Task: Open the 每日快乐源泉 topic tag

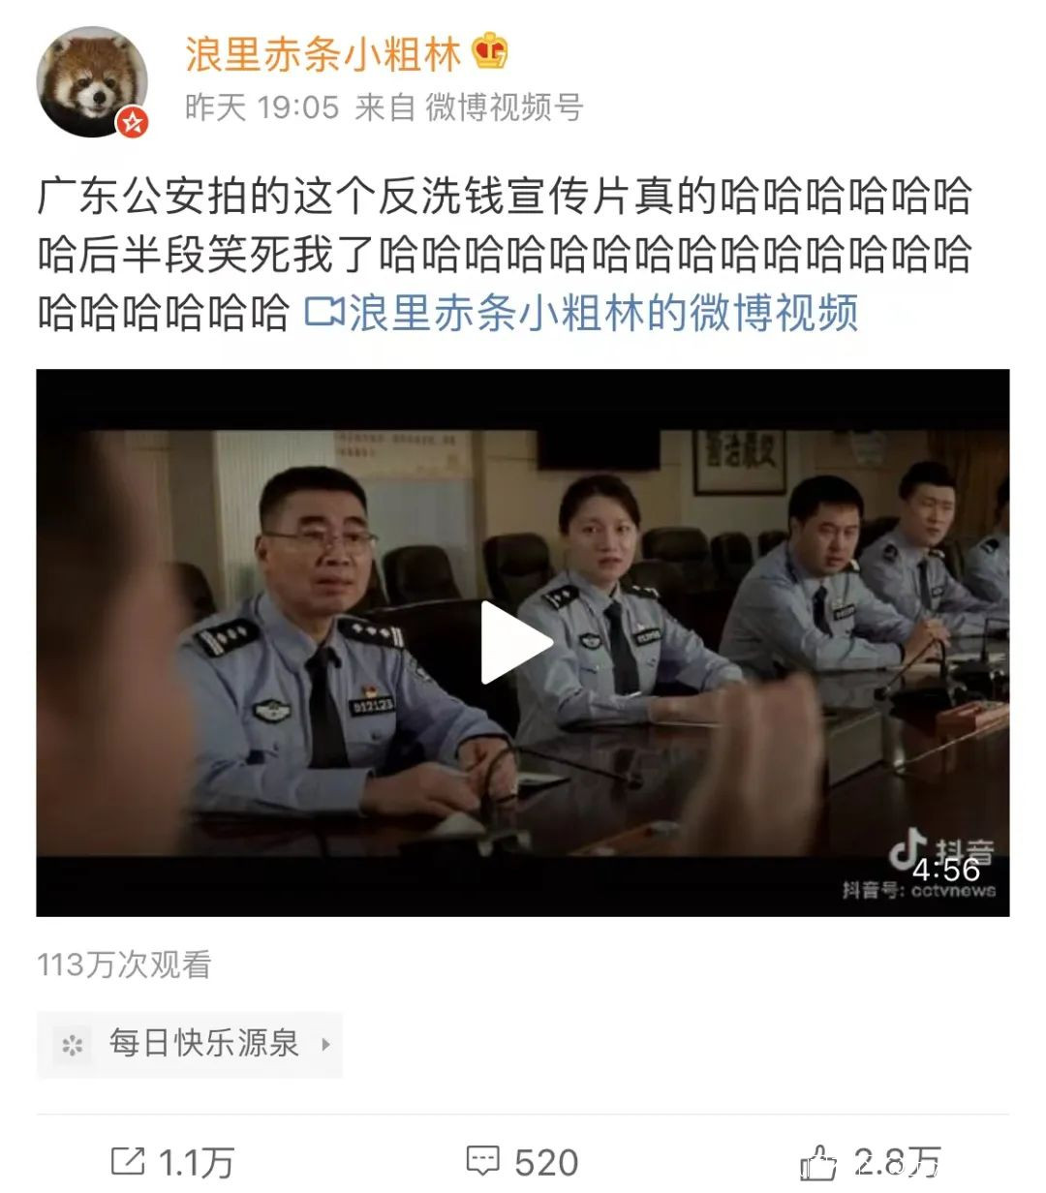Action: coord(190,1044)
